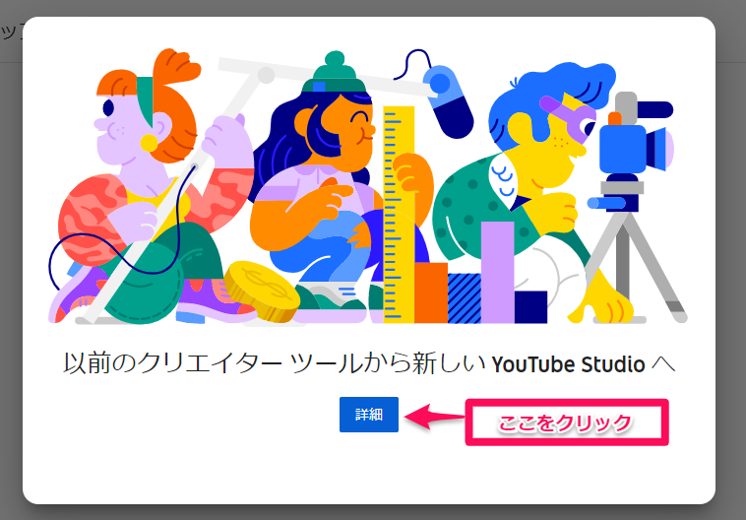The width and height of the screenshot is (746, 520).
Task: Click the headline 以前のクリエイター ツールから新しい YouTube Studio へ
Action: tap(369, 364)
